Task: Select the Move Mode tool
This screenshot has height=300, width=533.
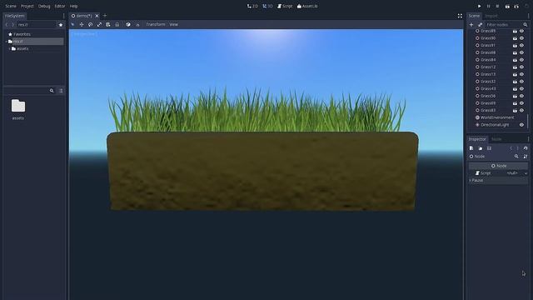Action: [82, 24]
